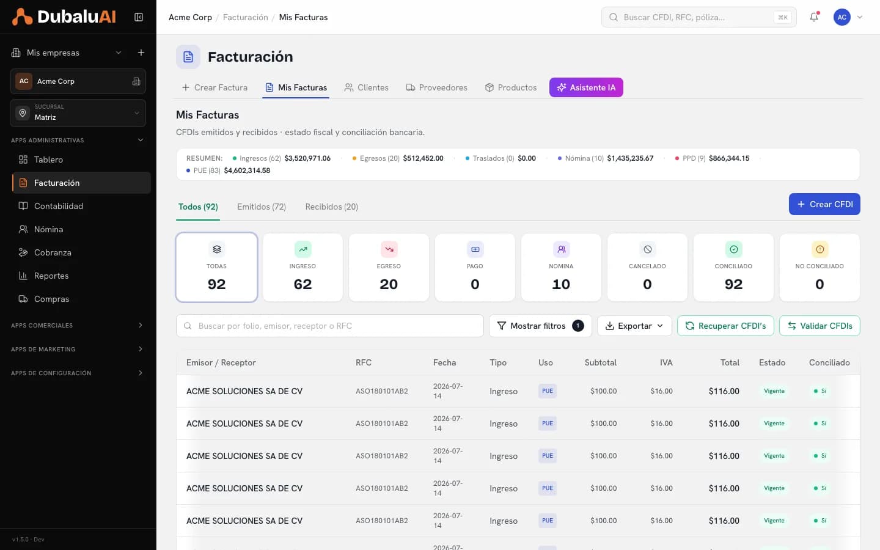Select the Emitidos (72) tab

click(x=262, y=207)
